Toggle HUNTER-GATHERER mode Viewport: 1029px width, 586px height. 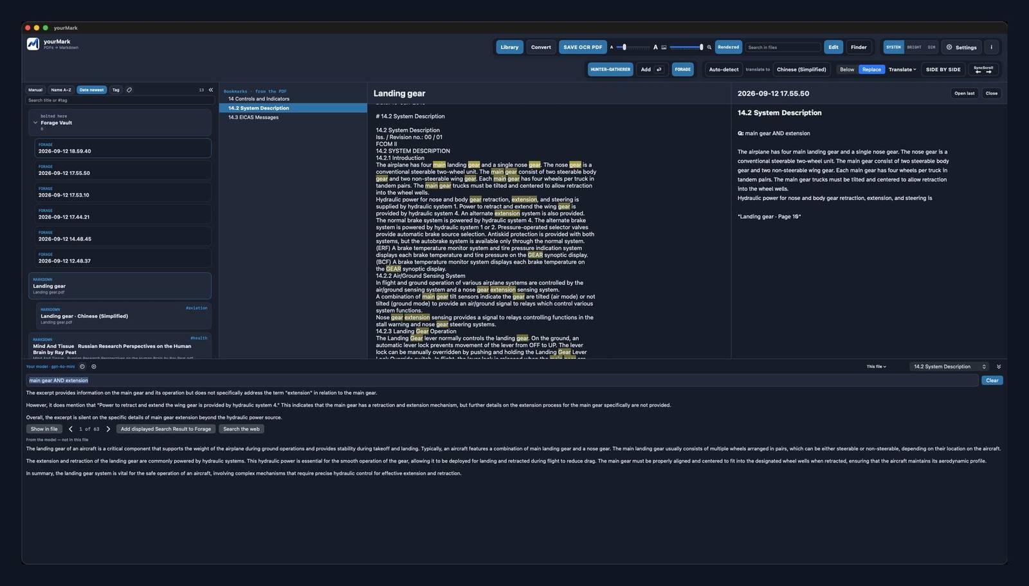pos(610,69)
